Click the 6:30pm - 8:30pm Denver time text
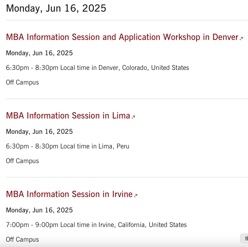Image resolution: width=248 pixels, height=247 pixels. pos(32,68)
